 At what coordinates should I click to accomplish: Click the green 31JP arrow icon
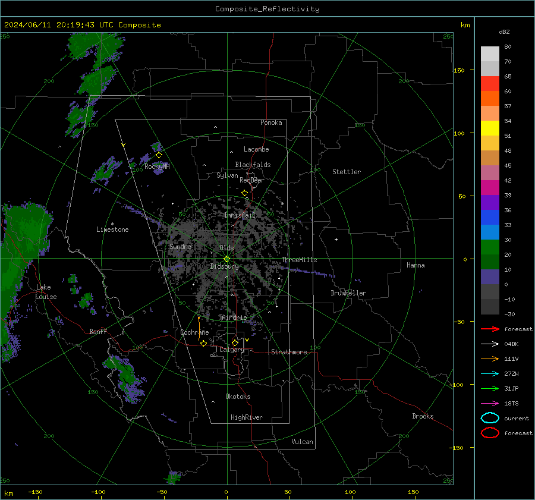pos(490,388)
